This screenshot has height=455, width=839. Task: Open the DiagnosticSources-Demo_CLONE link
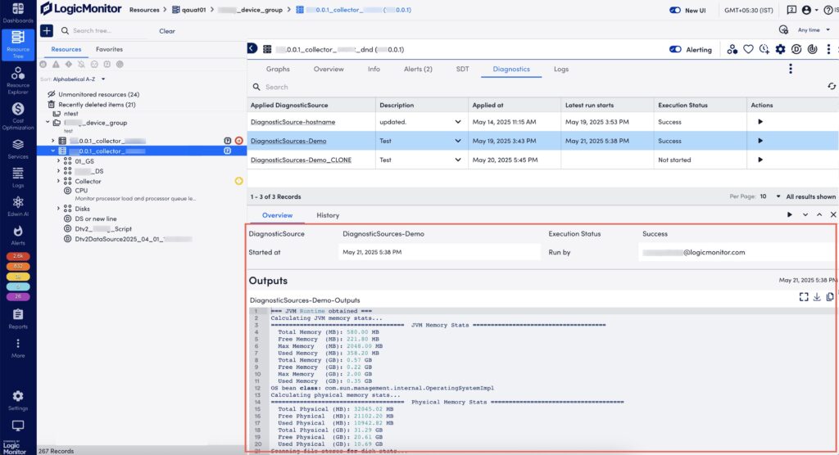301,160
